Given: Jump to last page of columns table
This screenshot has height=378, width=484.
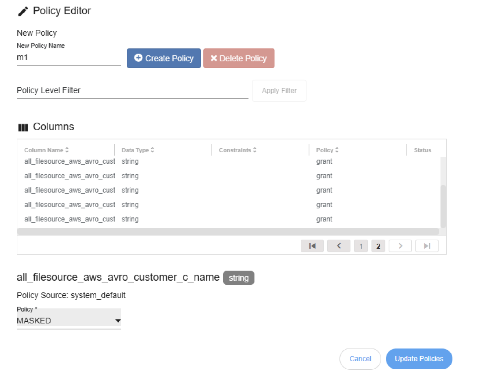Looking at the screenshot, I should 427,246.
